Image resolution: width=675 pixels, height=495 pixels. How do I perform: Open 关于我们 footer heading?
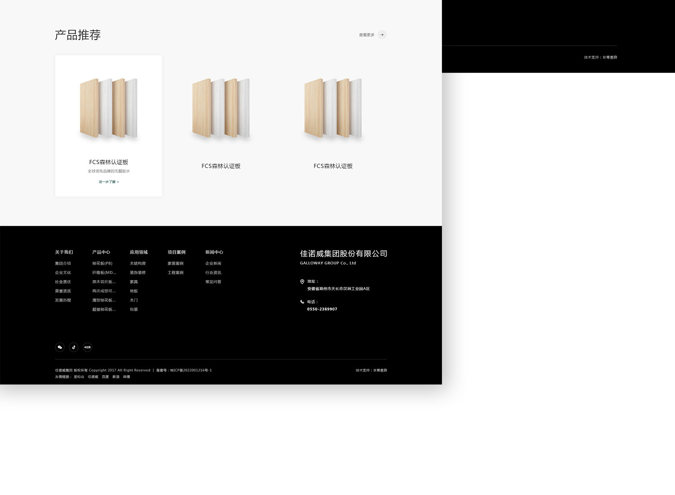click(64, 252)
